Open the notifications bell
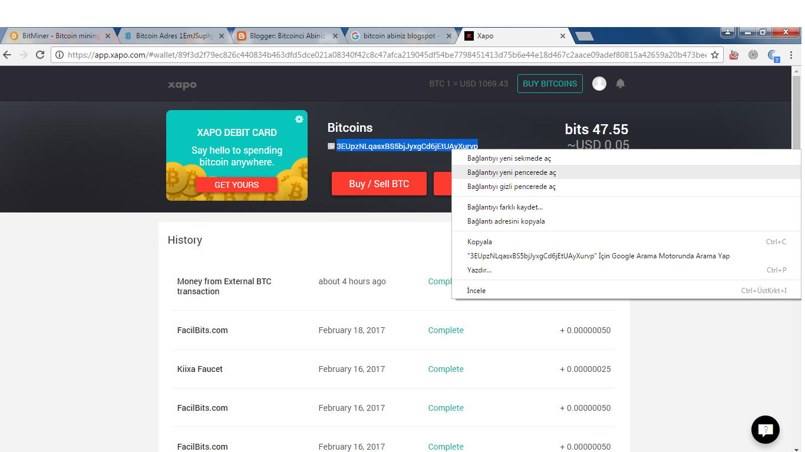 pyautogui.click(x=620, y=84)
